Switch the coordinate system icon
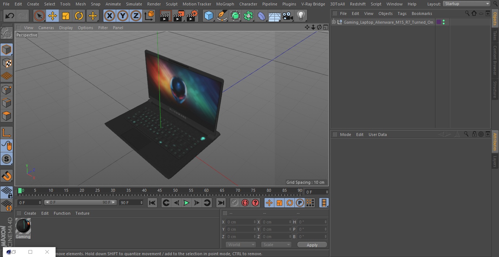This screenshot has height=257, width=499. [x=149, y=16]
